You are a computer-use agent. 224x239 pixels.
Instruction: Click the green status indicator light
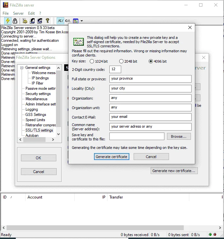click(210, 234)
